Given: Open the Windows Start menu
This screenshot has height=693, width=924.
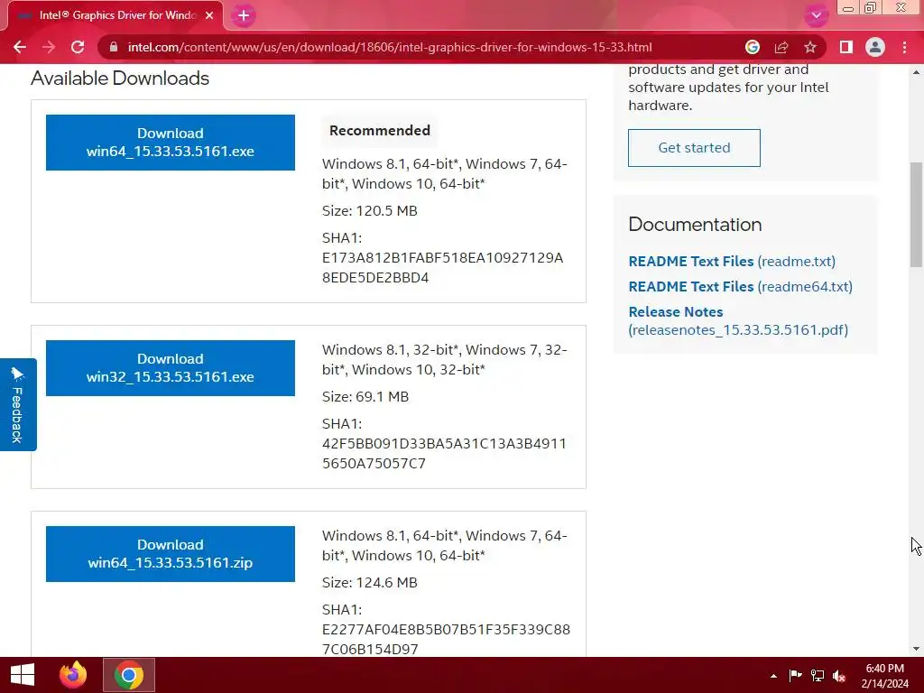Looking at the screenshot, I should pos(23,675).
